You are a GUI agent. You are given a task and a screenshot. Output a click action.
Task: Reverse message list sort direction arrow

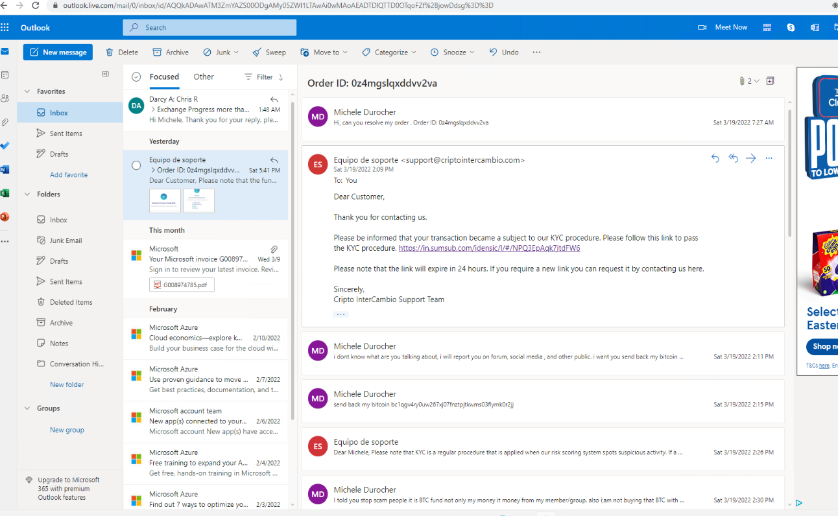coord(281,77)
